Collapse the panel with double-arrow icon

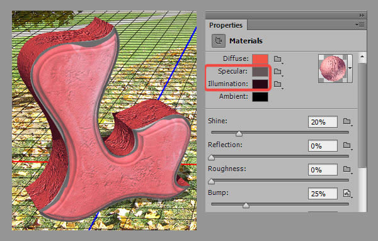click(362, 15)
